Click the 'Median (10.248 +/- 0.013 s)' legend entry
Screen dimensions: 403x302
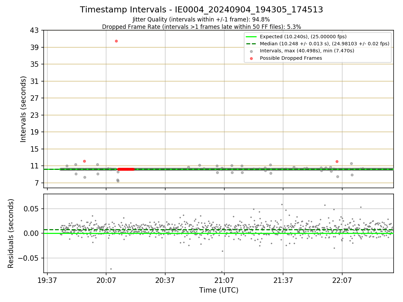(324, 44)
